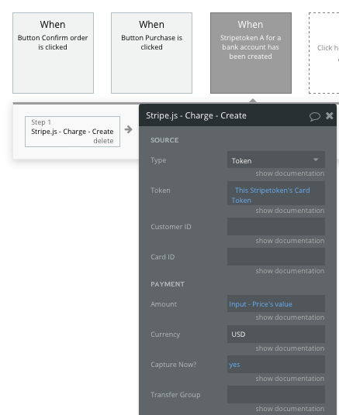The width and height of the screenshot is (339, 415).
Task: Click the SOURCE section heading
Action: 164,140
